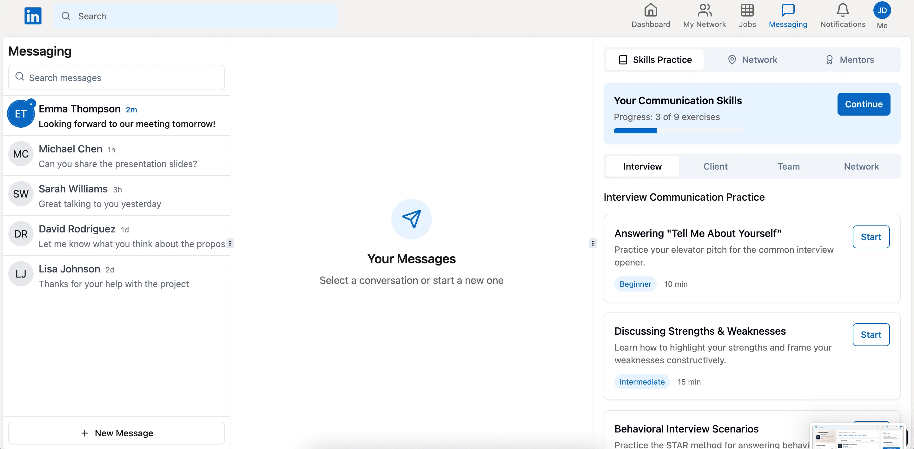Open the Messaging chat icon
The height and width of the screenshot is (449, 914).
coord(788,10)
